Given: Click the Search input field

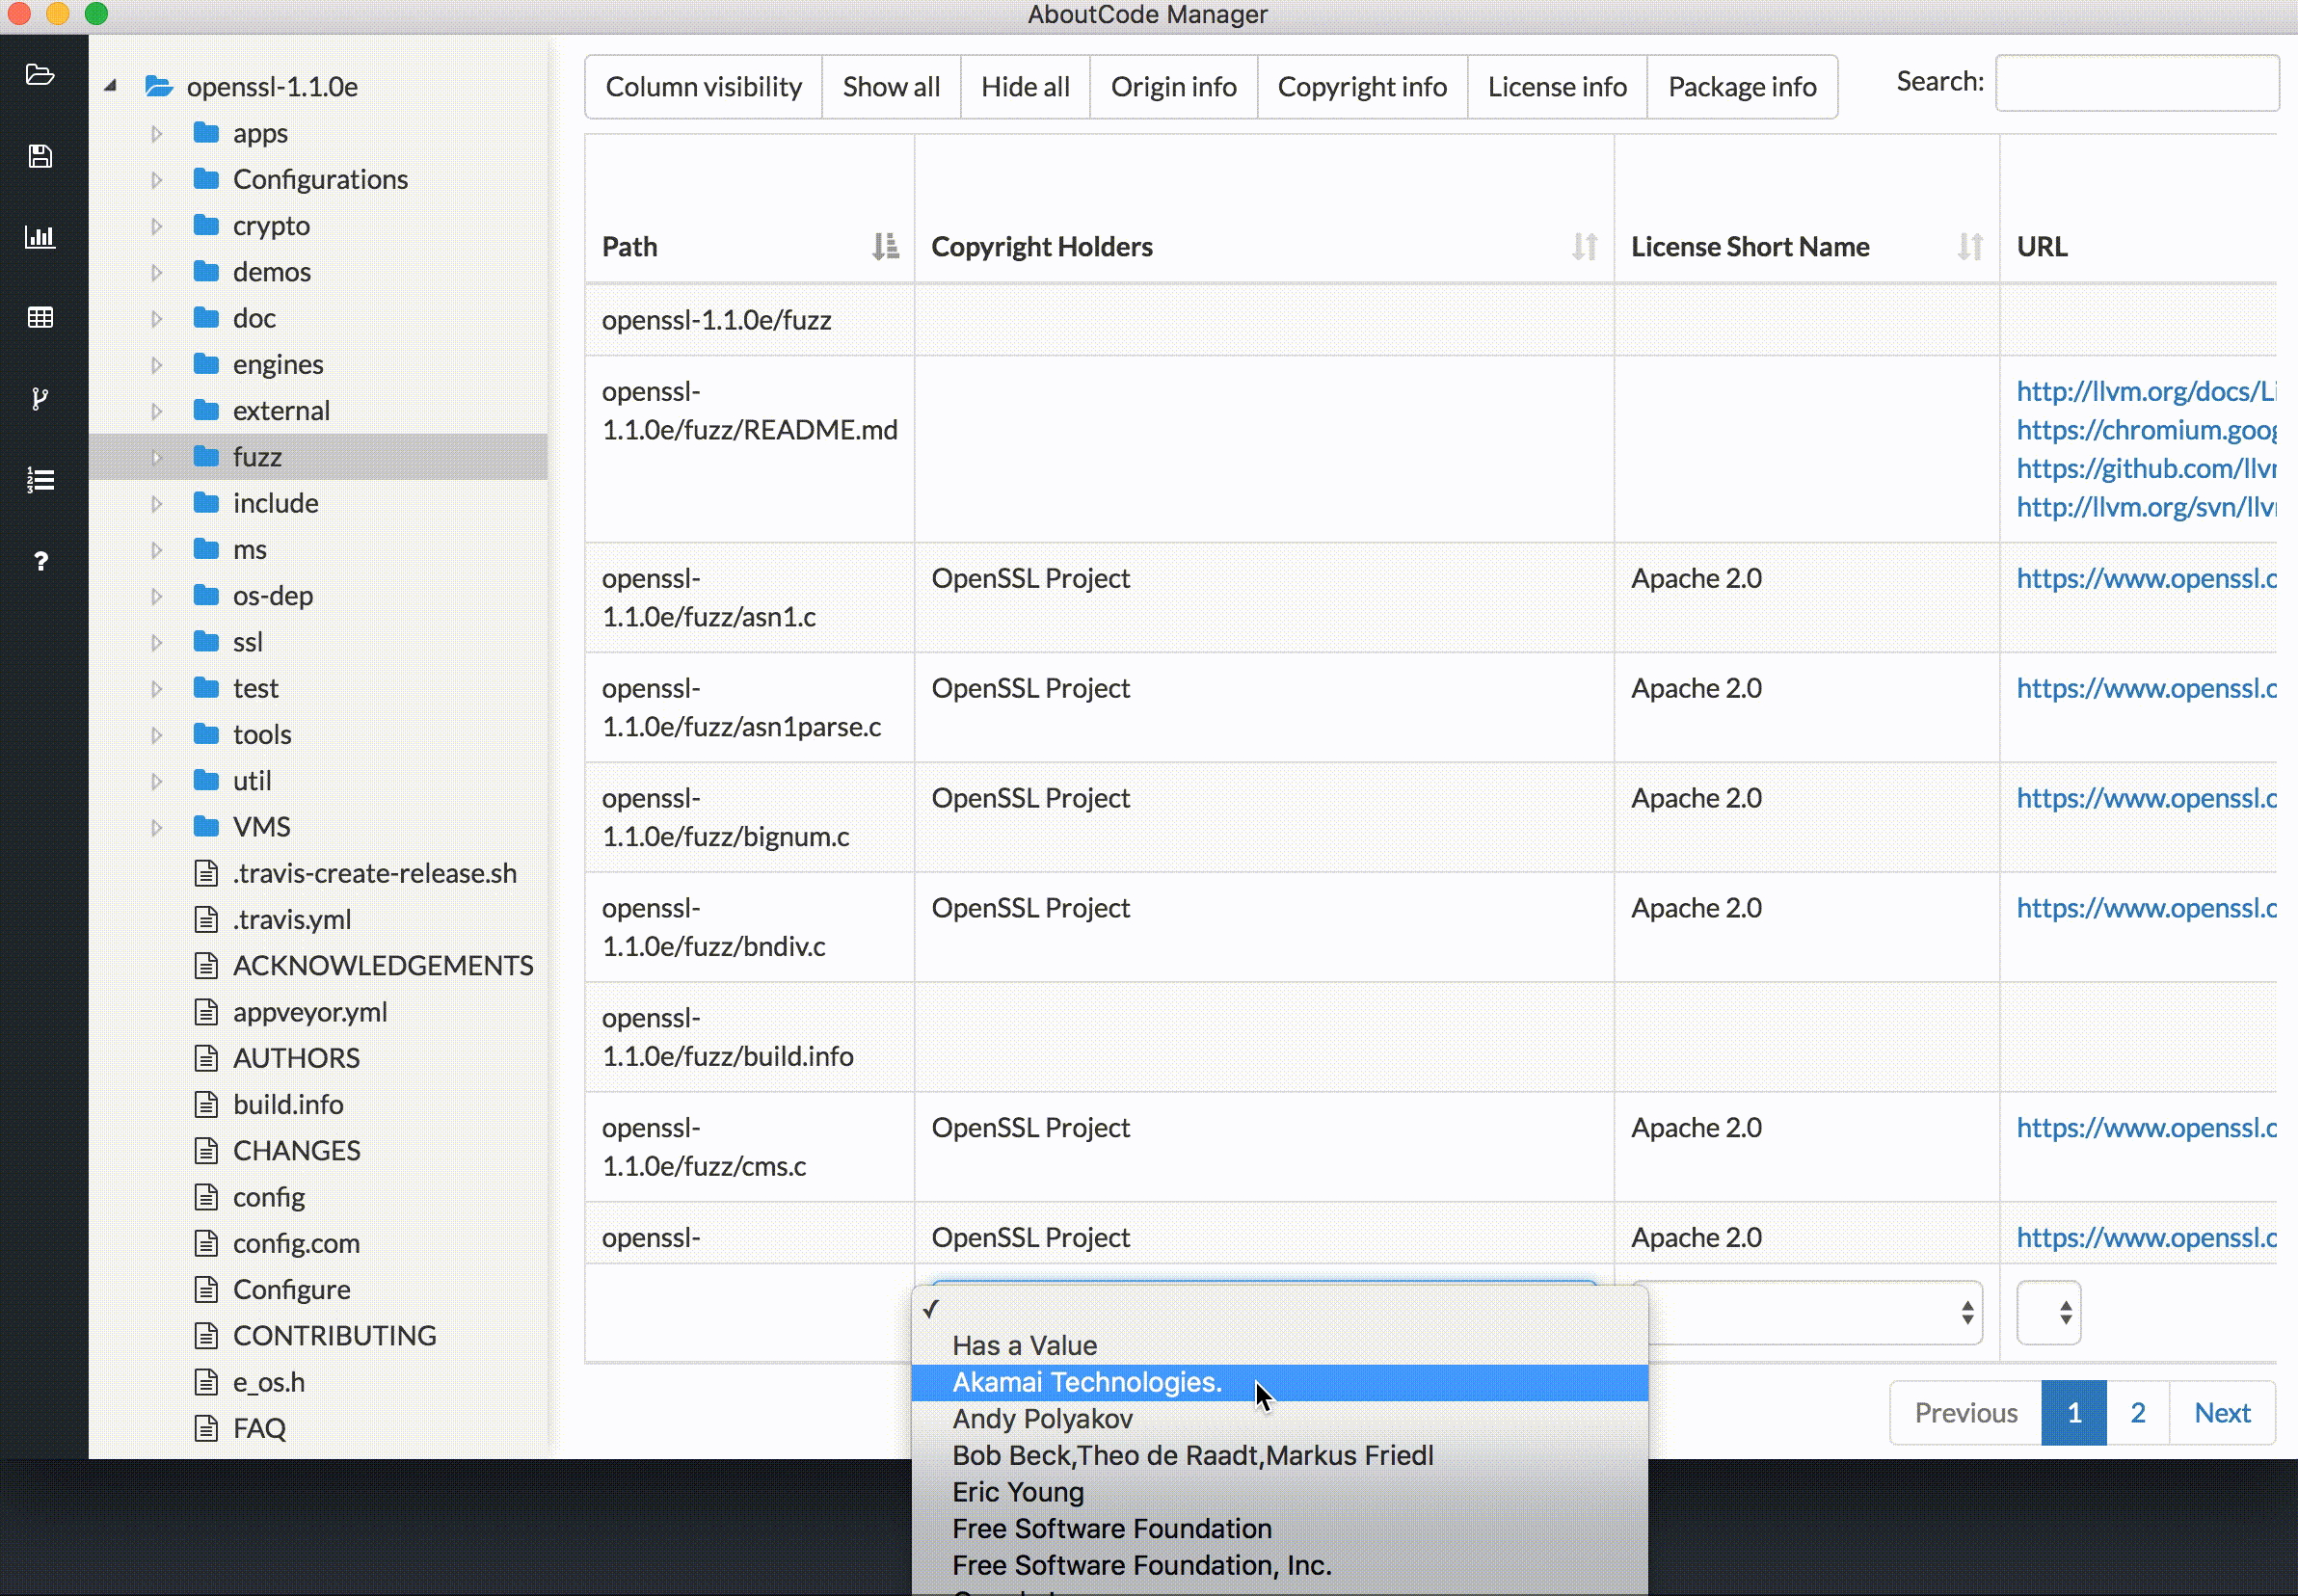Looking at the screenshot, I should 2136,83.
